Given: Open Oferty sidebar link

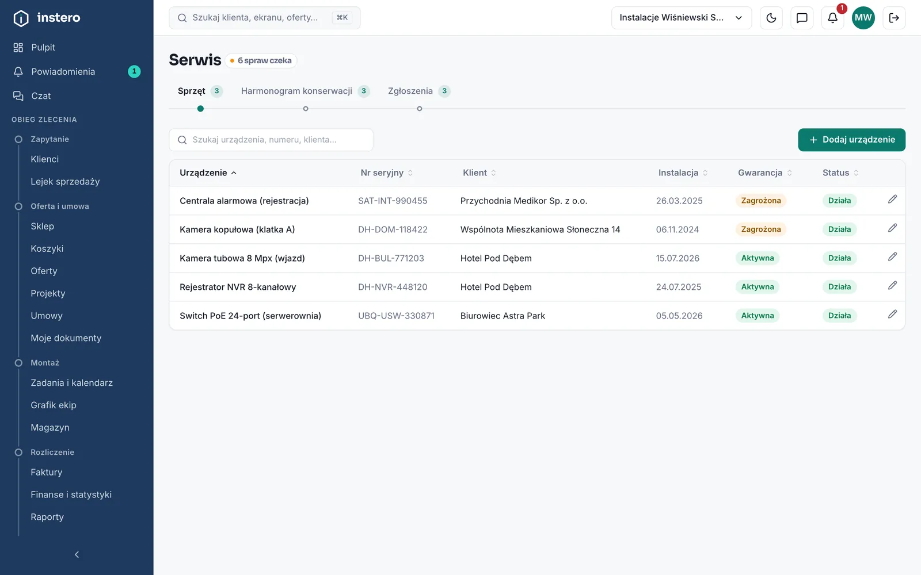Looking at the screenshot, I should click(x=44, y=271).
